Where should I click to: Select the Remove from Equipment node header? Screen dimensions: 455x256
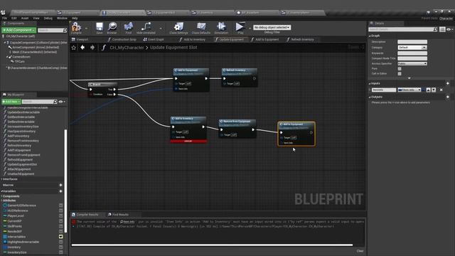(237, 122)
